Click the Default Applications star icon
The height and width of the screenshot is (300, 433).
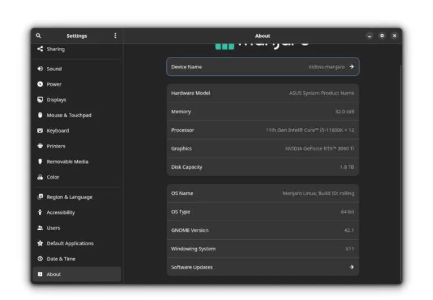[40, 243]
